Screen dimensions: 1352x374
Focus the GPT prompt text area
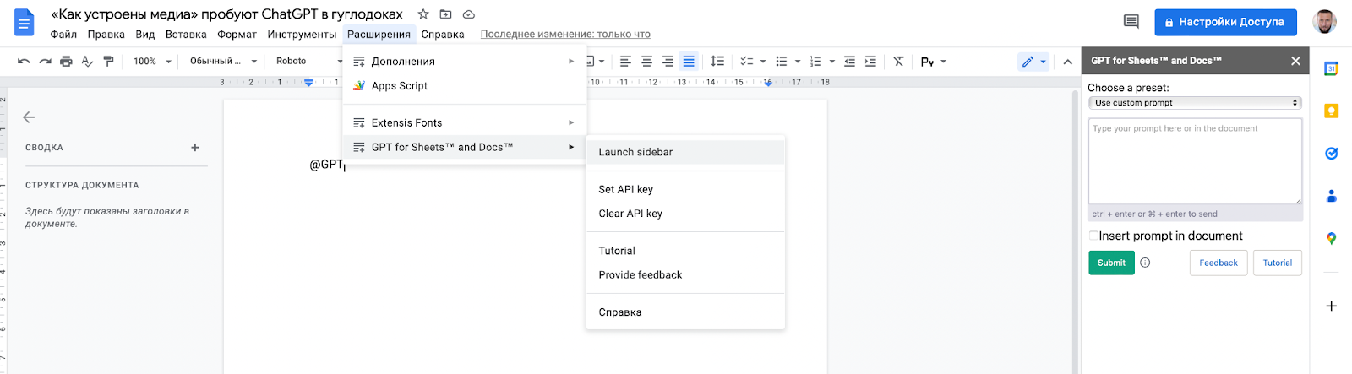(1195, 160)
